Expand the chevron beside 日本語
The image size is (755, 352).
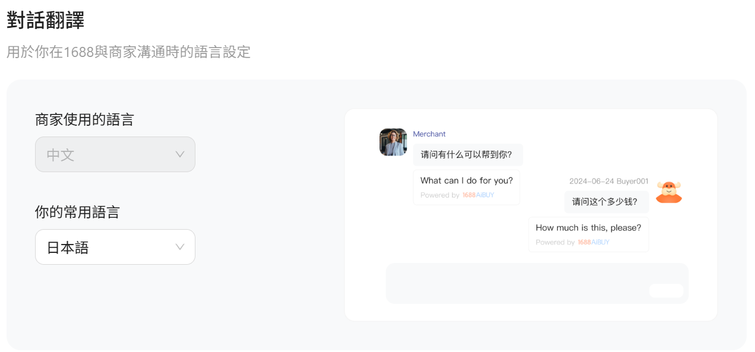pos(180,247)
